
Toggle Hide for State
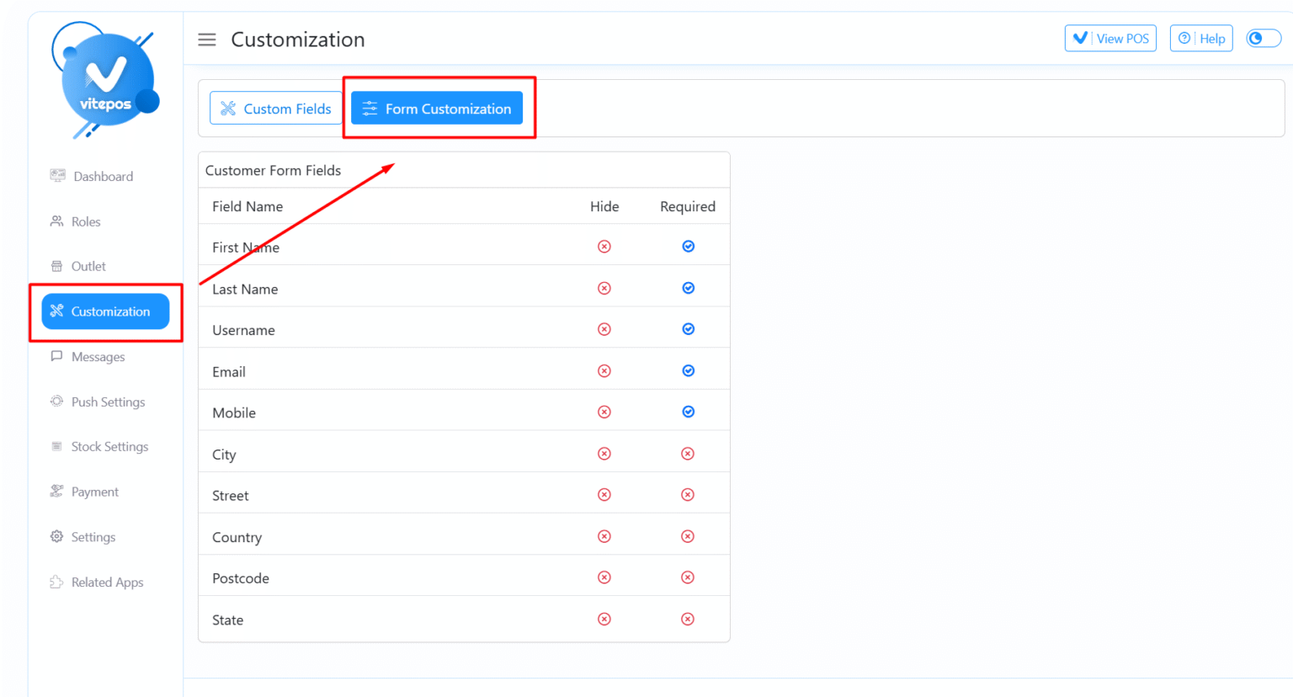pos(604,619)
